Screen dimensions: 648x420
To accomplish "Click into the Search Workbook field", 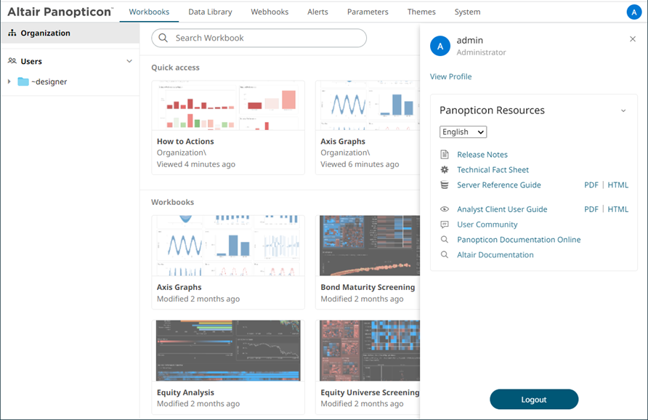I will 259,38.
